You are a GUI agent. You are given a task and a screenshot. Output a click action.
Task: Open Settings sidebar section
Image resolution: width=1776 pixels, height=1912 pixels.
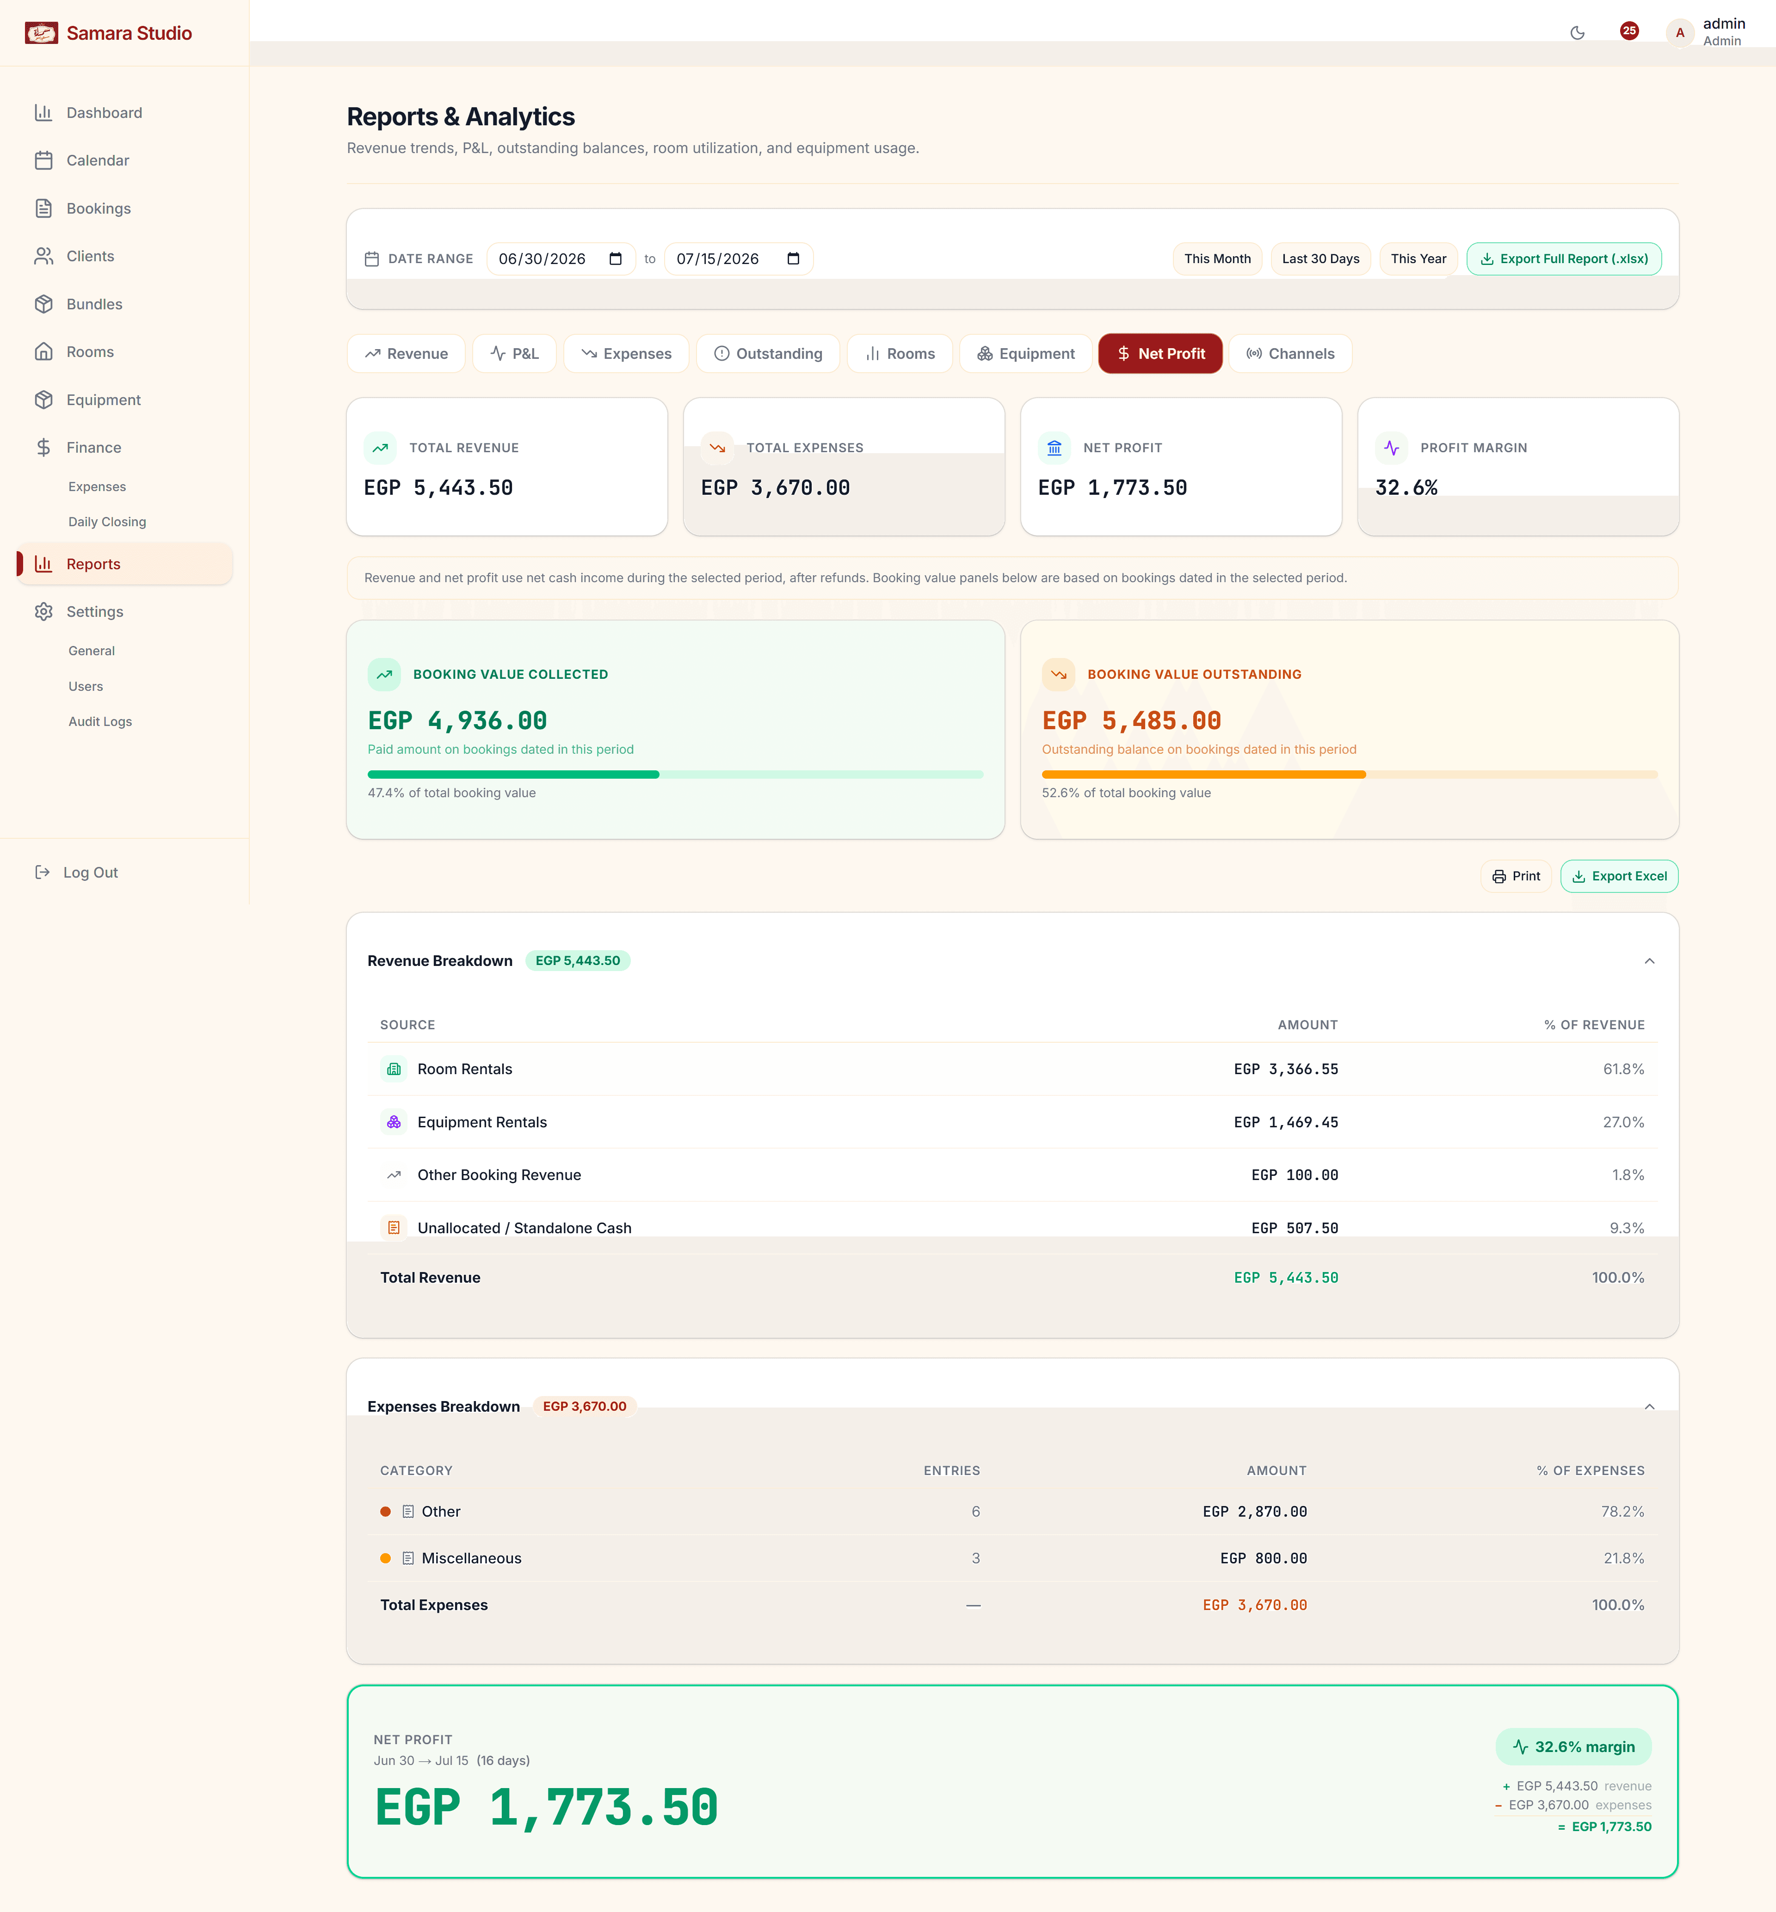tap(125, 612)
